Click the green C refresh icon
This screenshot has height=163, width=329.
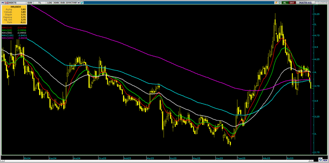[280, 2]
